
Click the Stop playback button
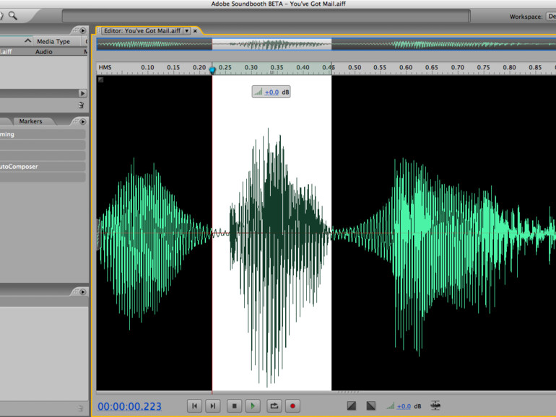233,406
